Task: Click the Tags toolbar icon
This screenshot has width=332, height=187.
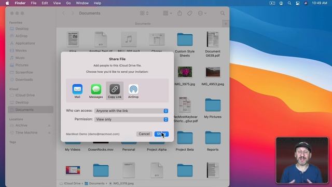Action: (x=190, y=13)
